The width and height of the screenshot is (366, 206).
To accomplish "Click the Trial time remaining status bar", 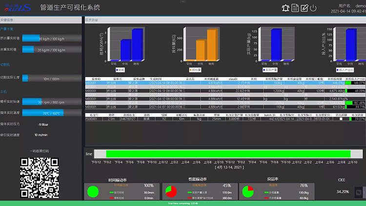I will click(x=183, y=204).
